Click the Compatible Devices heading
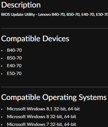This screenshot has width=108, height=127. [35, 39]
